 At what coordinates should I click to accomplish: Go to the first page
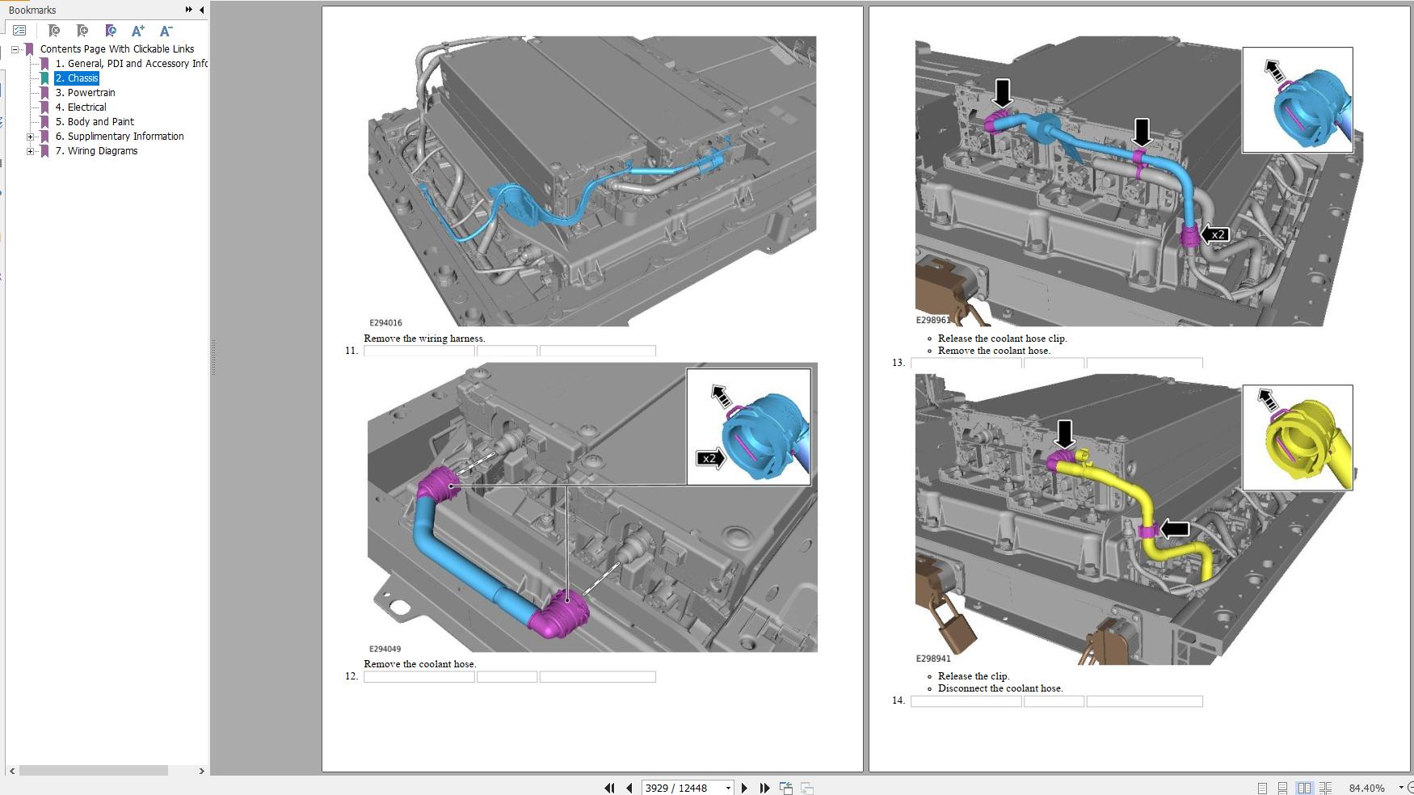click(x=609, y=788)
